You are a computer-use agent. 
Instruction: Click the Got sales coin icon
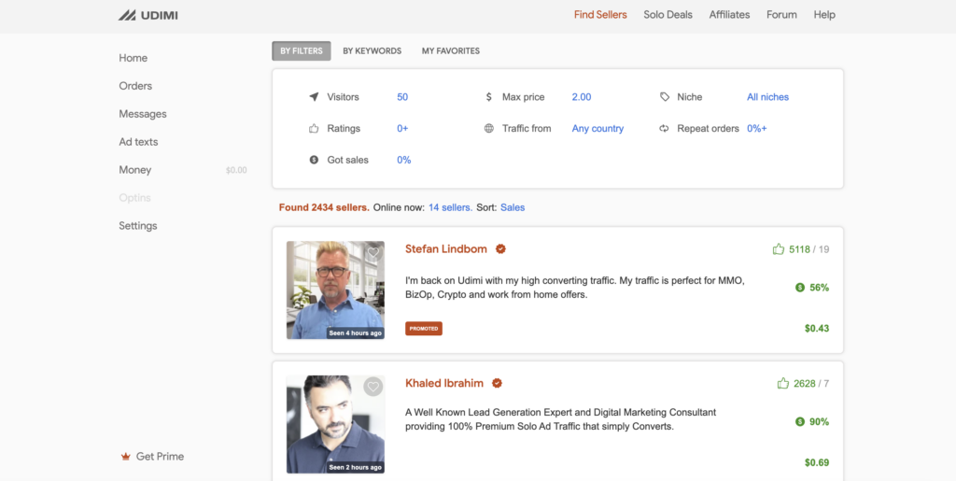click(314, 160)
